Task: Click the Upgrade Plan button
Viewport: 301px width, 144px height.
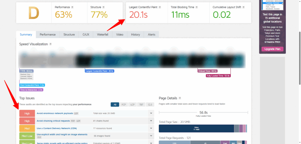Action: [272, 49]
